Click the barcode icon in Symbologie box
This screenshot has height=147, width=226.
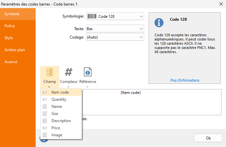92,16
